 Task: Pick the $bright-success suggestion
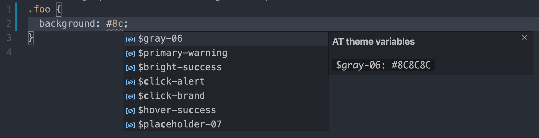point(226,67)
